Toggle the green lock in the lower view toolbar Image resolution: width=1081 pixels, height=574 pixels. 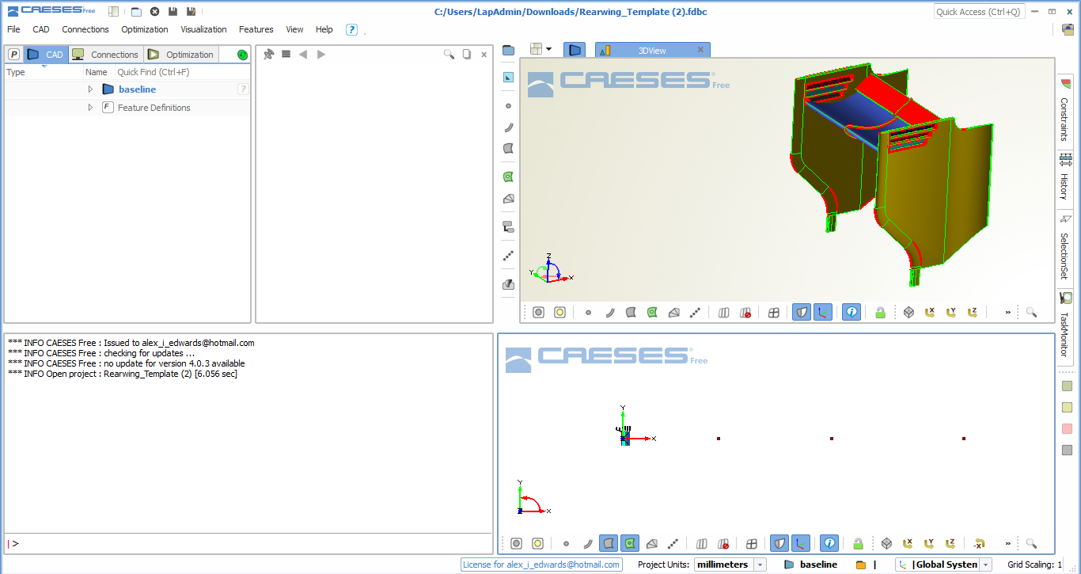(858, 543)
